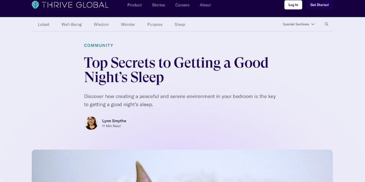Image resolution: width=365 pixels, height=182 pixels.
Task: Select the Latest category tab
Action: coord(43,25)
